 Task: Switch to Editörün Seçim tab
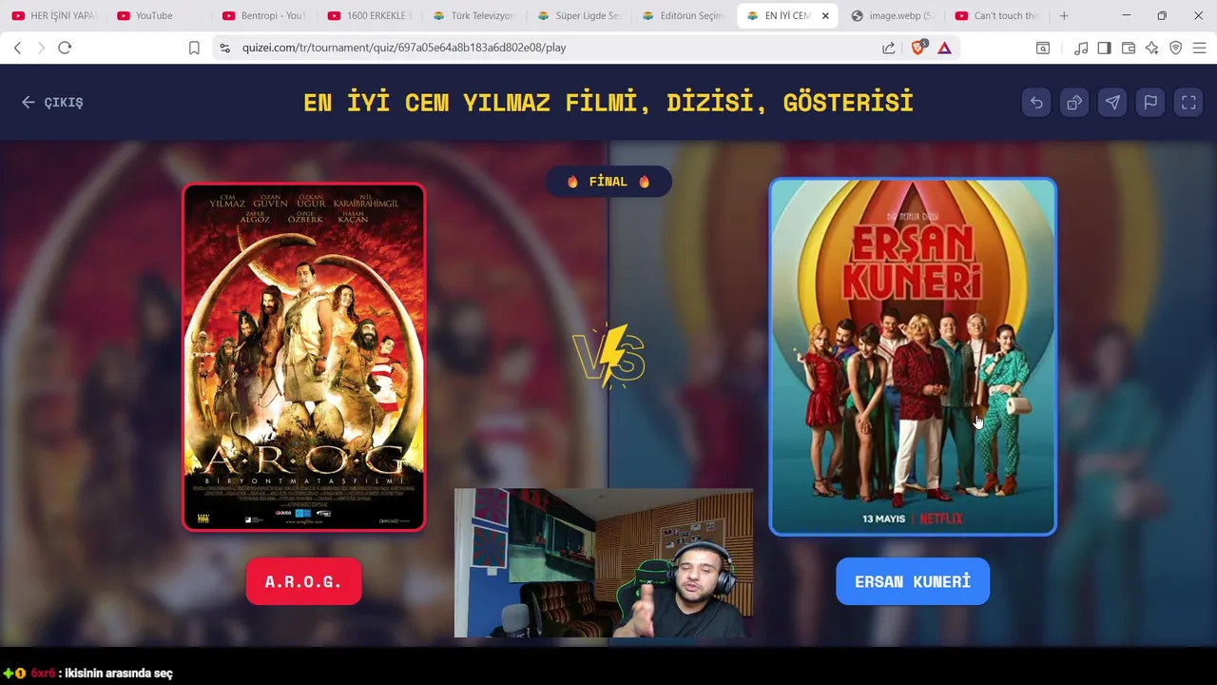pyautogui.click(x=684, y=15)
